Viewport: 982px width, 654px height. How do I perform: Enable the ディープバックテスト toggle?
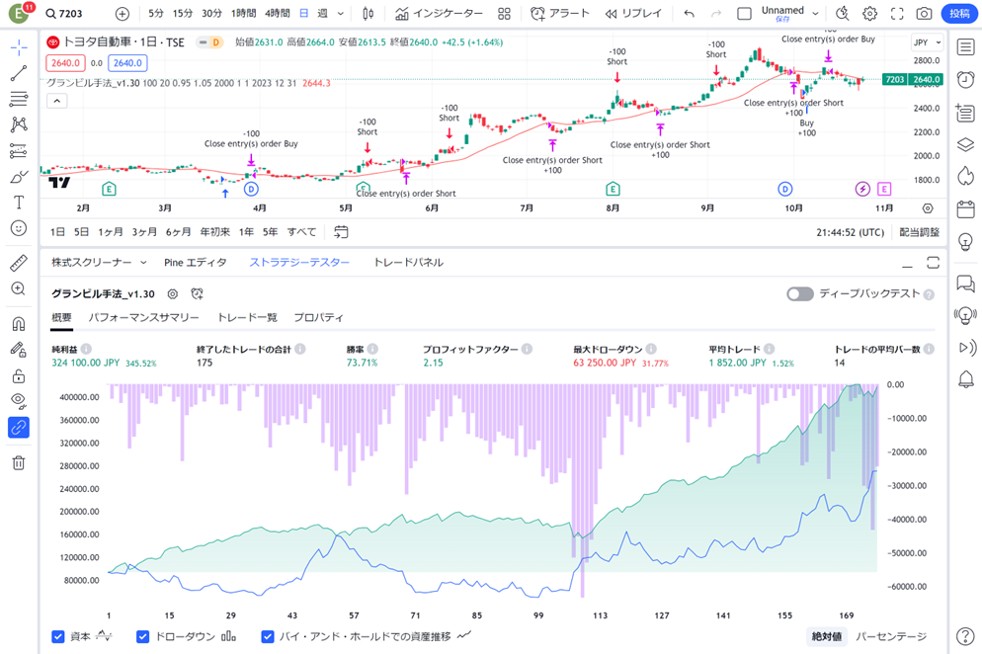tap(800, 293)
